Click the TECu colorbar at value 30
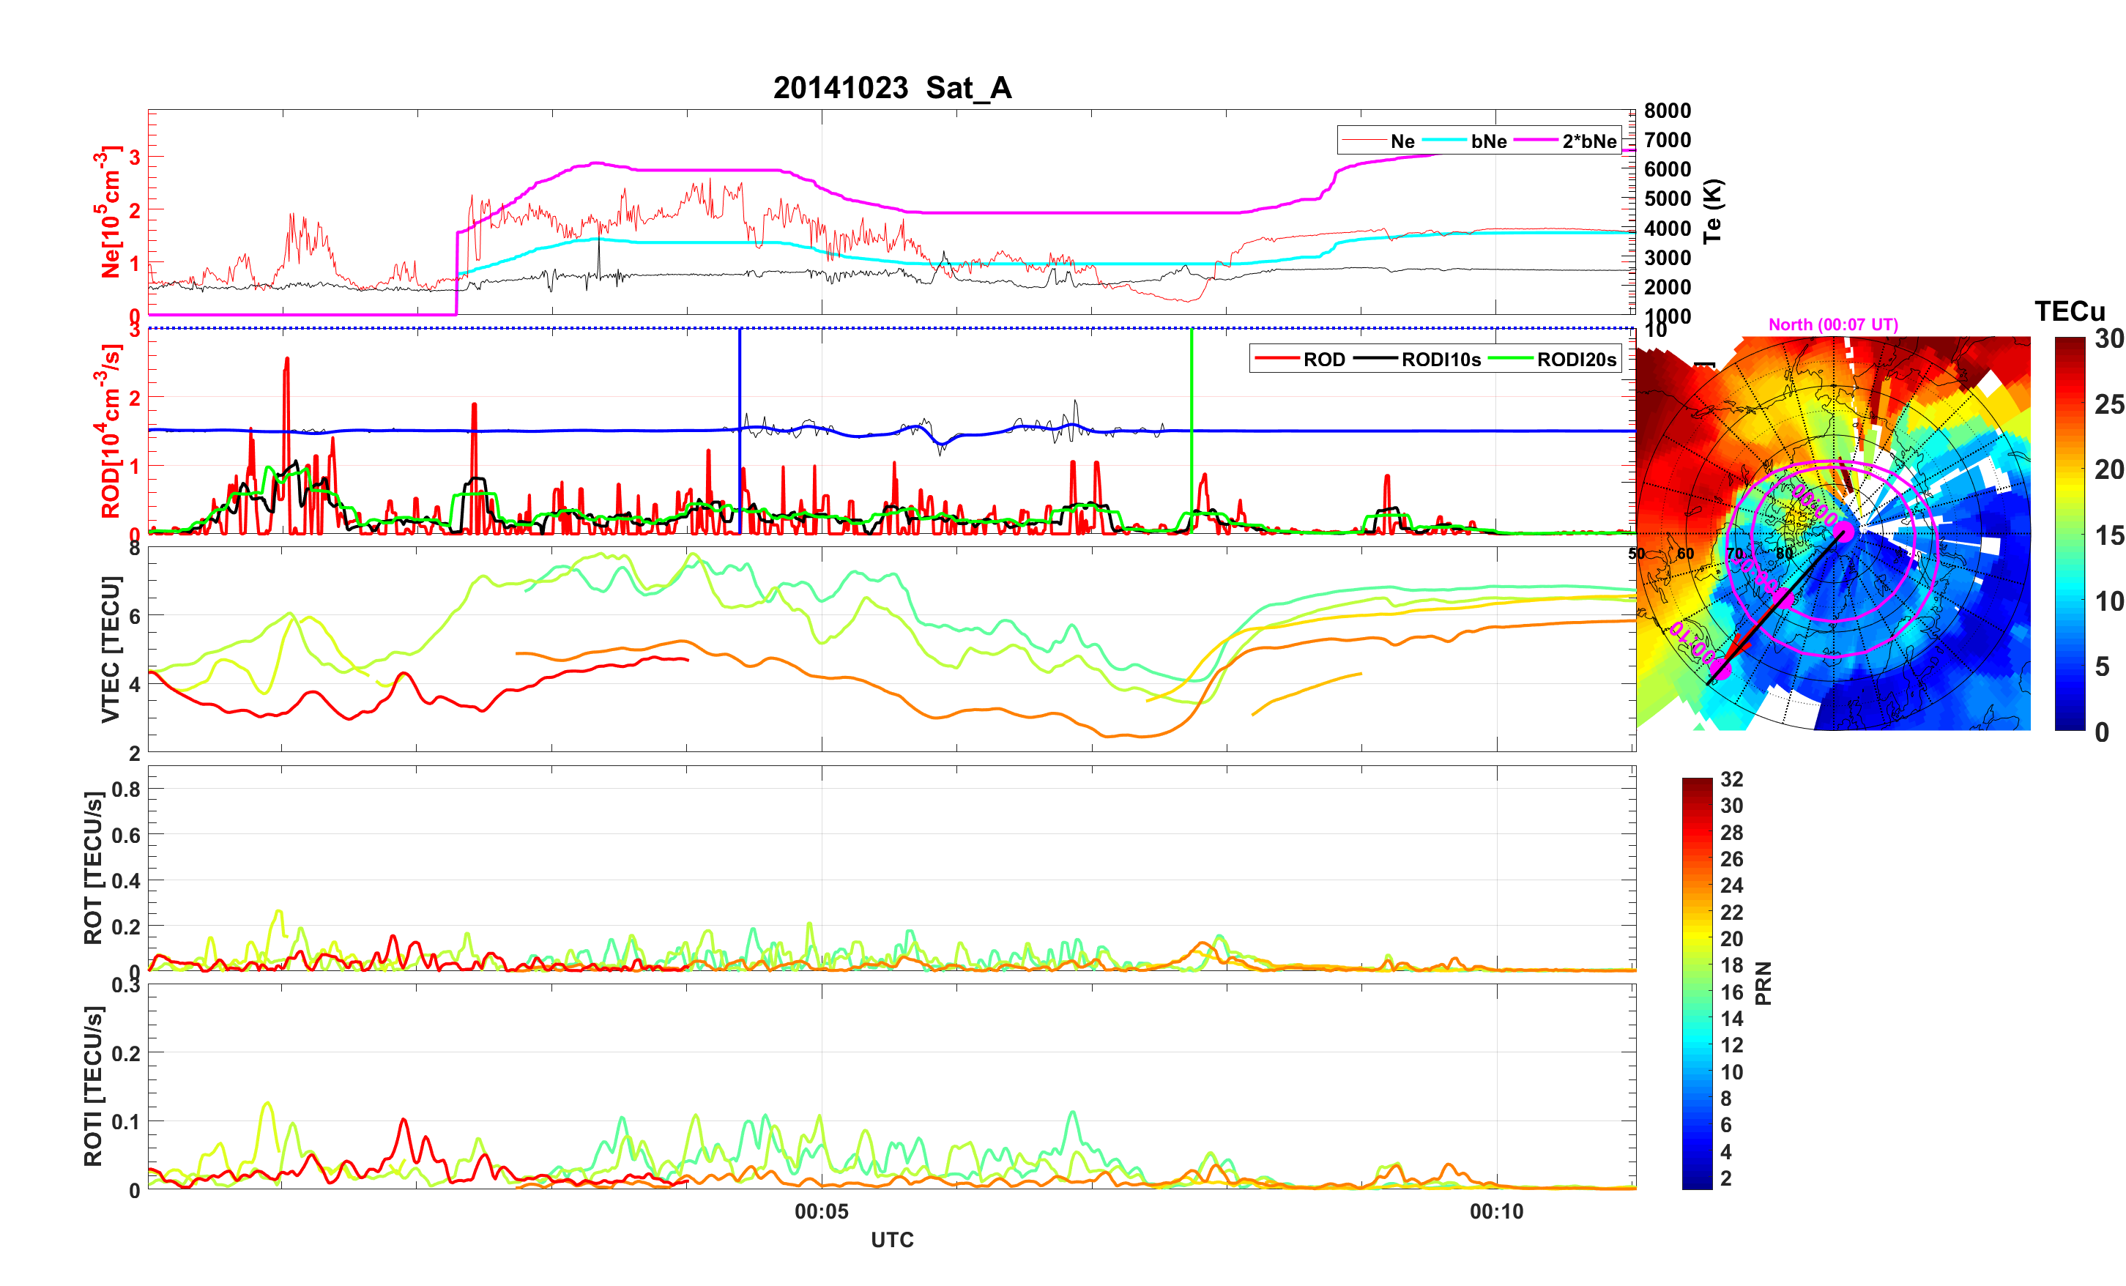Screen dimensions: 2126x1286 [2069, 340]
